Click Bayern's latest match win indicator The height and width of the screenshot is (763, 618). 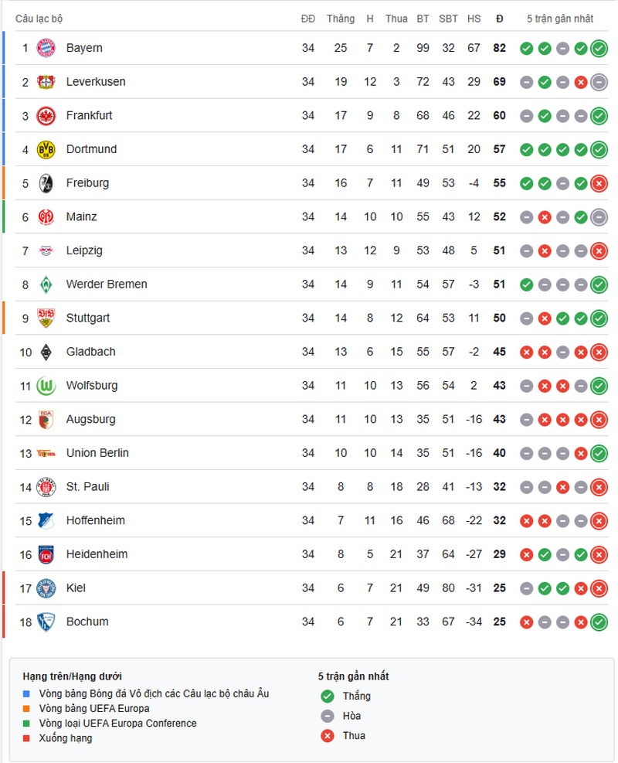tap(599, 49)
